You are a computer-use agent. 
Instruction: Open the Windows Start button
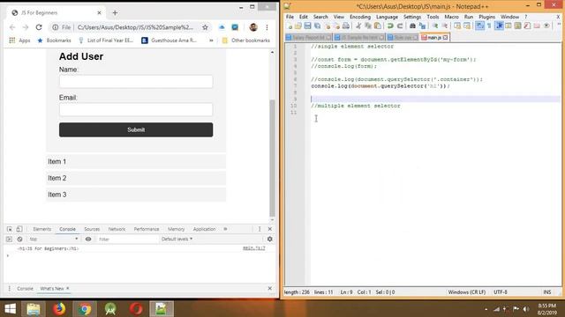pos(10,309)
